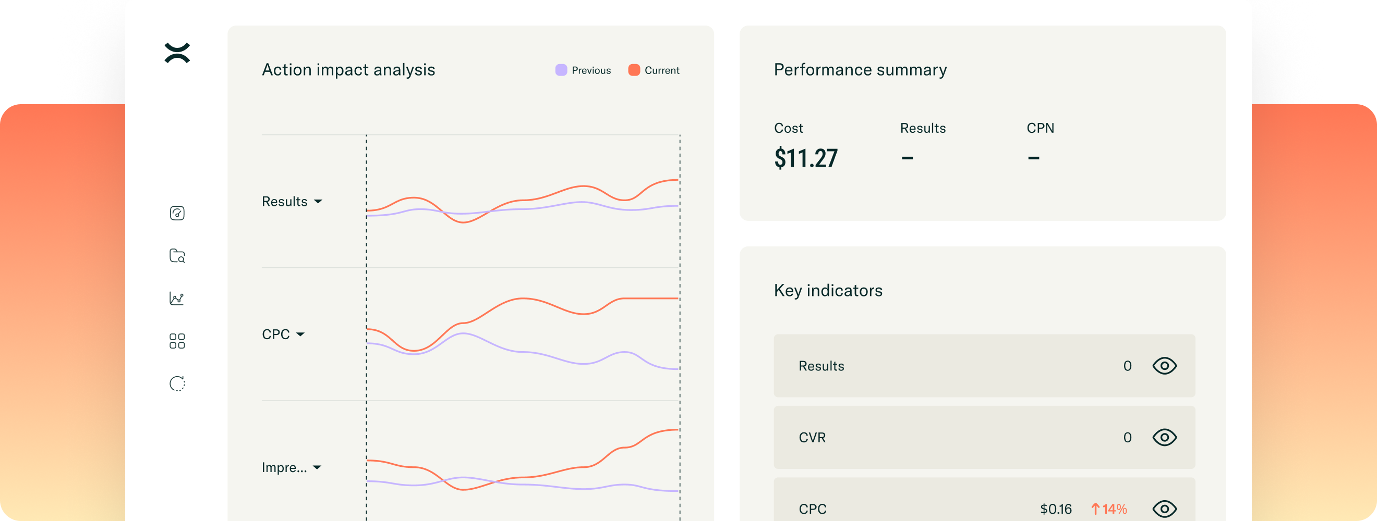Click the app logo in the sidebar
Image resolution: width=1377 pixels, height=521 pixels.
[177, 53]
